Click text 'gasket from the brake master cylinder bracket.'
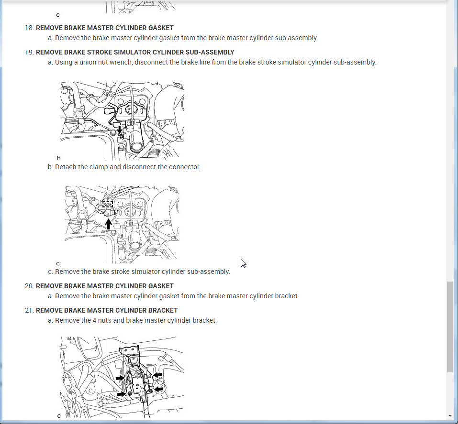 (x=229, y=296)
